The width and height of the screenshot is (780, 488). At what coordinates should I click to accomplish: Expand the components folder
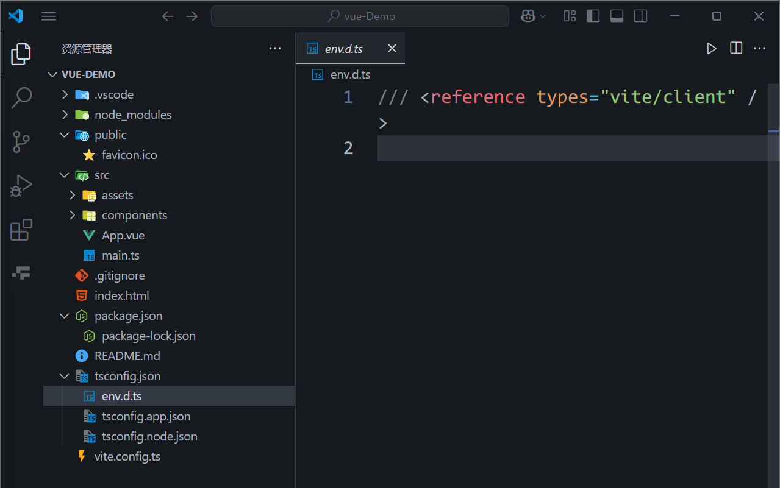(73, 215)
